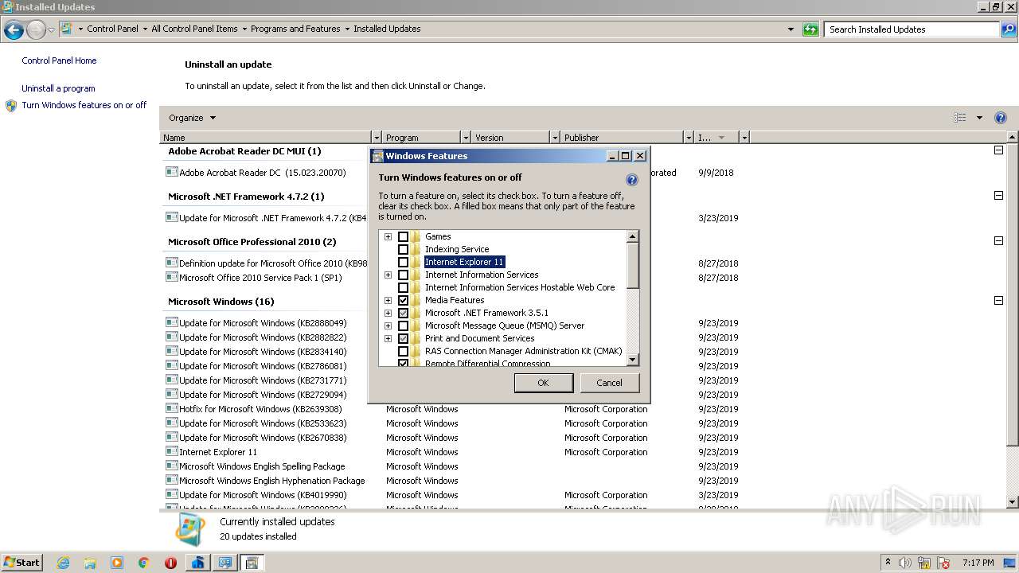Enable the Indexing Service checkbox
Screen dimensions: 1019x573
click(x=403, y=249)
